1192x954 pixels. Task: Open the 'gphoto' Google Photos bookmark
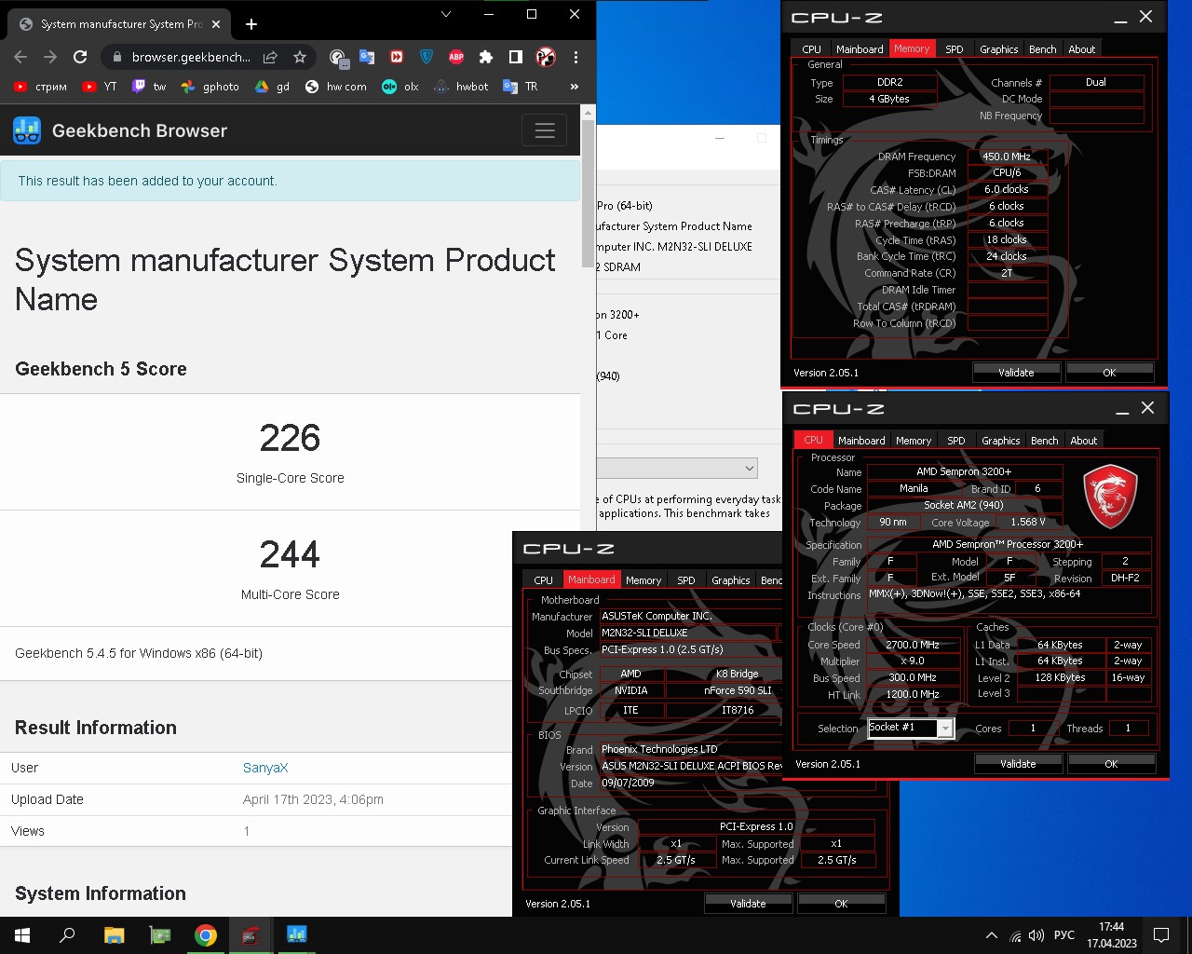210,87
